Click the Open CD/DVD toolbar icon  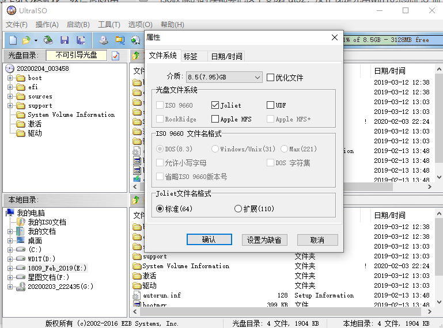48,40
